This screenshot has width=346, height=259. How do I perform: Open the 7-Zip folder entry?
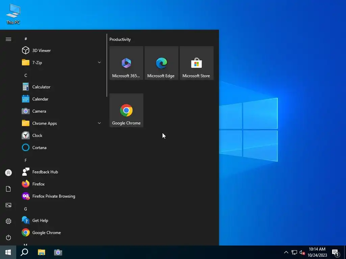62,62
